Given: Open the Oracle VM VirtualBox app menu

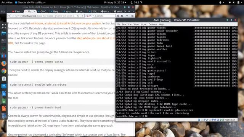Looking at the screenshot, I should 30,2.
